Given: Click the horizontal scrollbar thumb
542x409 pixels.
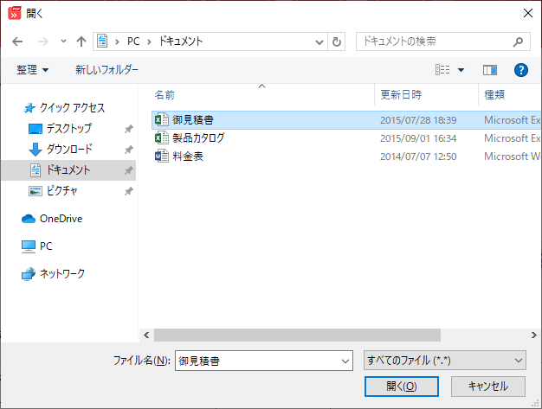Looking at the screenshot, I should coord(297,336).
